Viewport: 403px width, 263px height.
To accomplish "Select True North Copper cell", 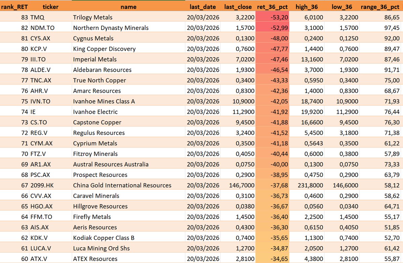I will pos(128,80).
